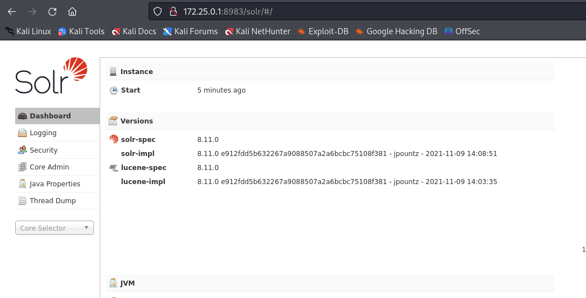Select Dashboard in the sidebar
This screenshot has height=298, width=586.
[x=57, y=116]
